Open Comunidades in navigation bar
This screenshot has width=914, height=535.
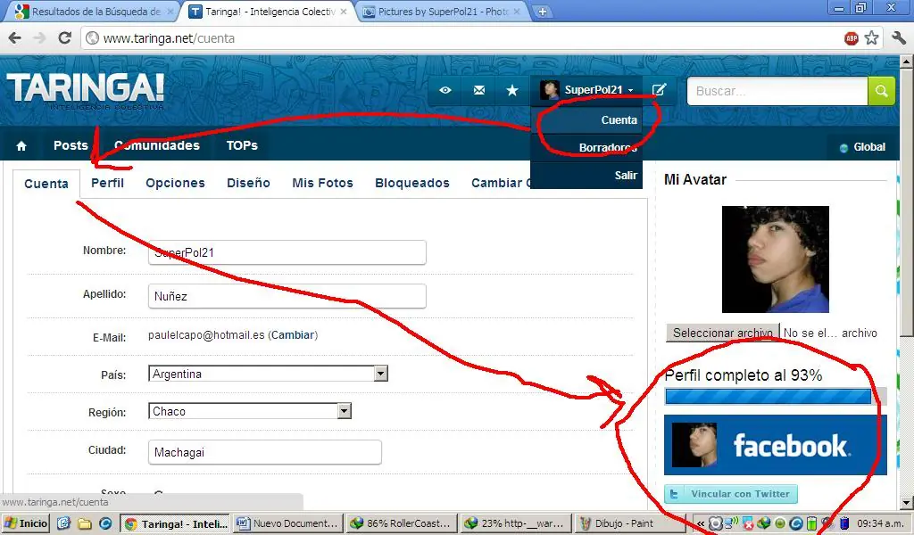(157, 145)
